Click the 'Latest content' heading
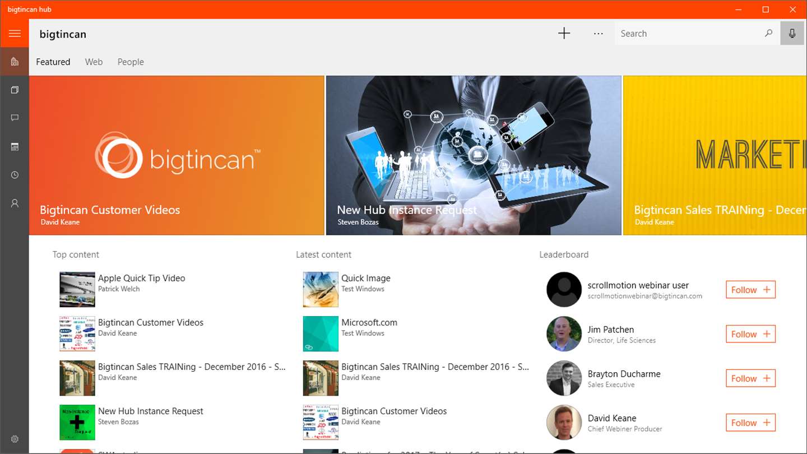The height and width of the screenshot is (454, 807). pos(323,254)
